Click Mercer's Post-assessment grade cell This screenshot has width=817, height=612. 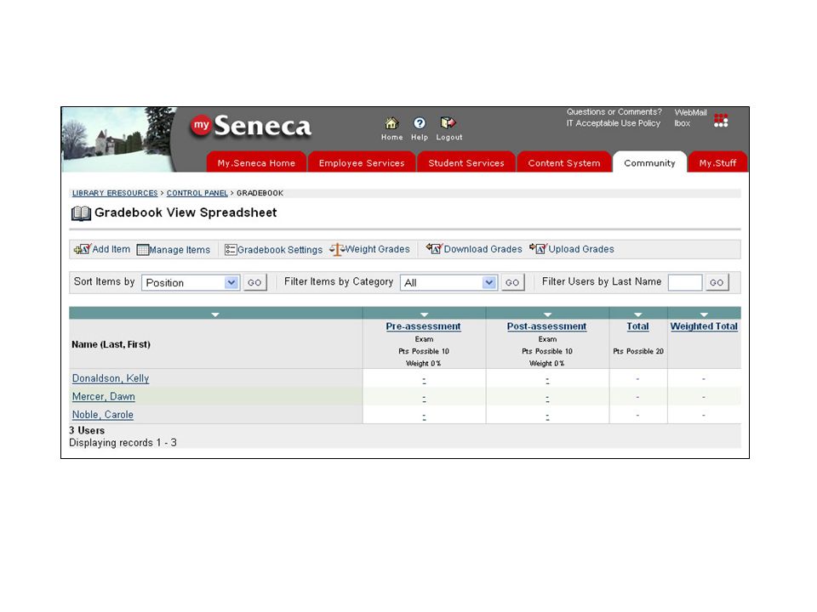547,398
